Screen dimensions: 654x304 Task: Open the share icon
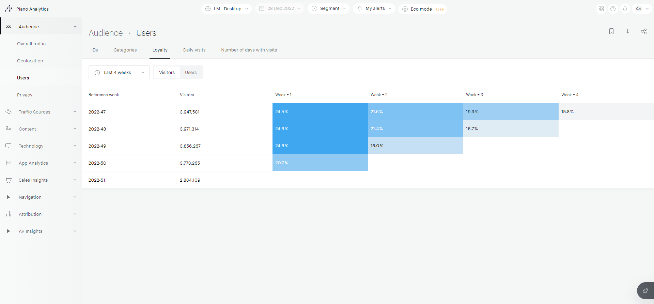coord(643,31)
